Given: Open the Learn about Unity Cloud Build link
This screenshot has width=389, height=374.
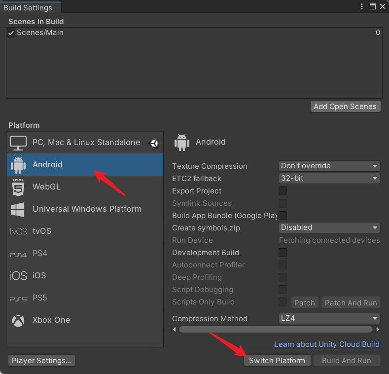Looking at the screenshot, I should [327, 344].
